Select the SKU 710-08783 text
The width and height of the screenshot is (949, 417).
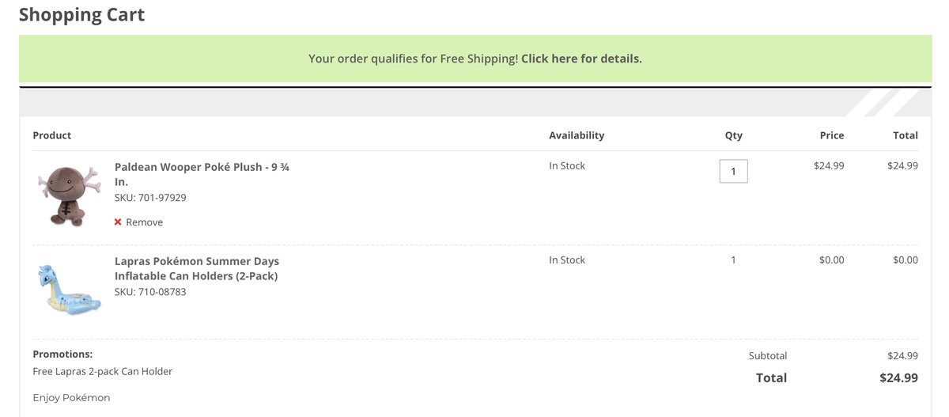(x=150, y=292)
